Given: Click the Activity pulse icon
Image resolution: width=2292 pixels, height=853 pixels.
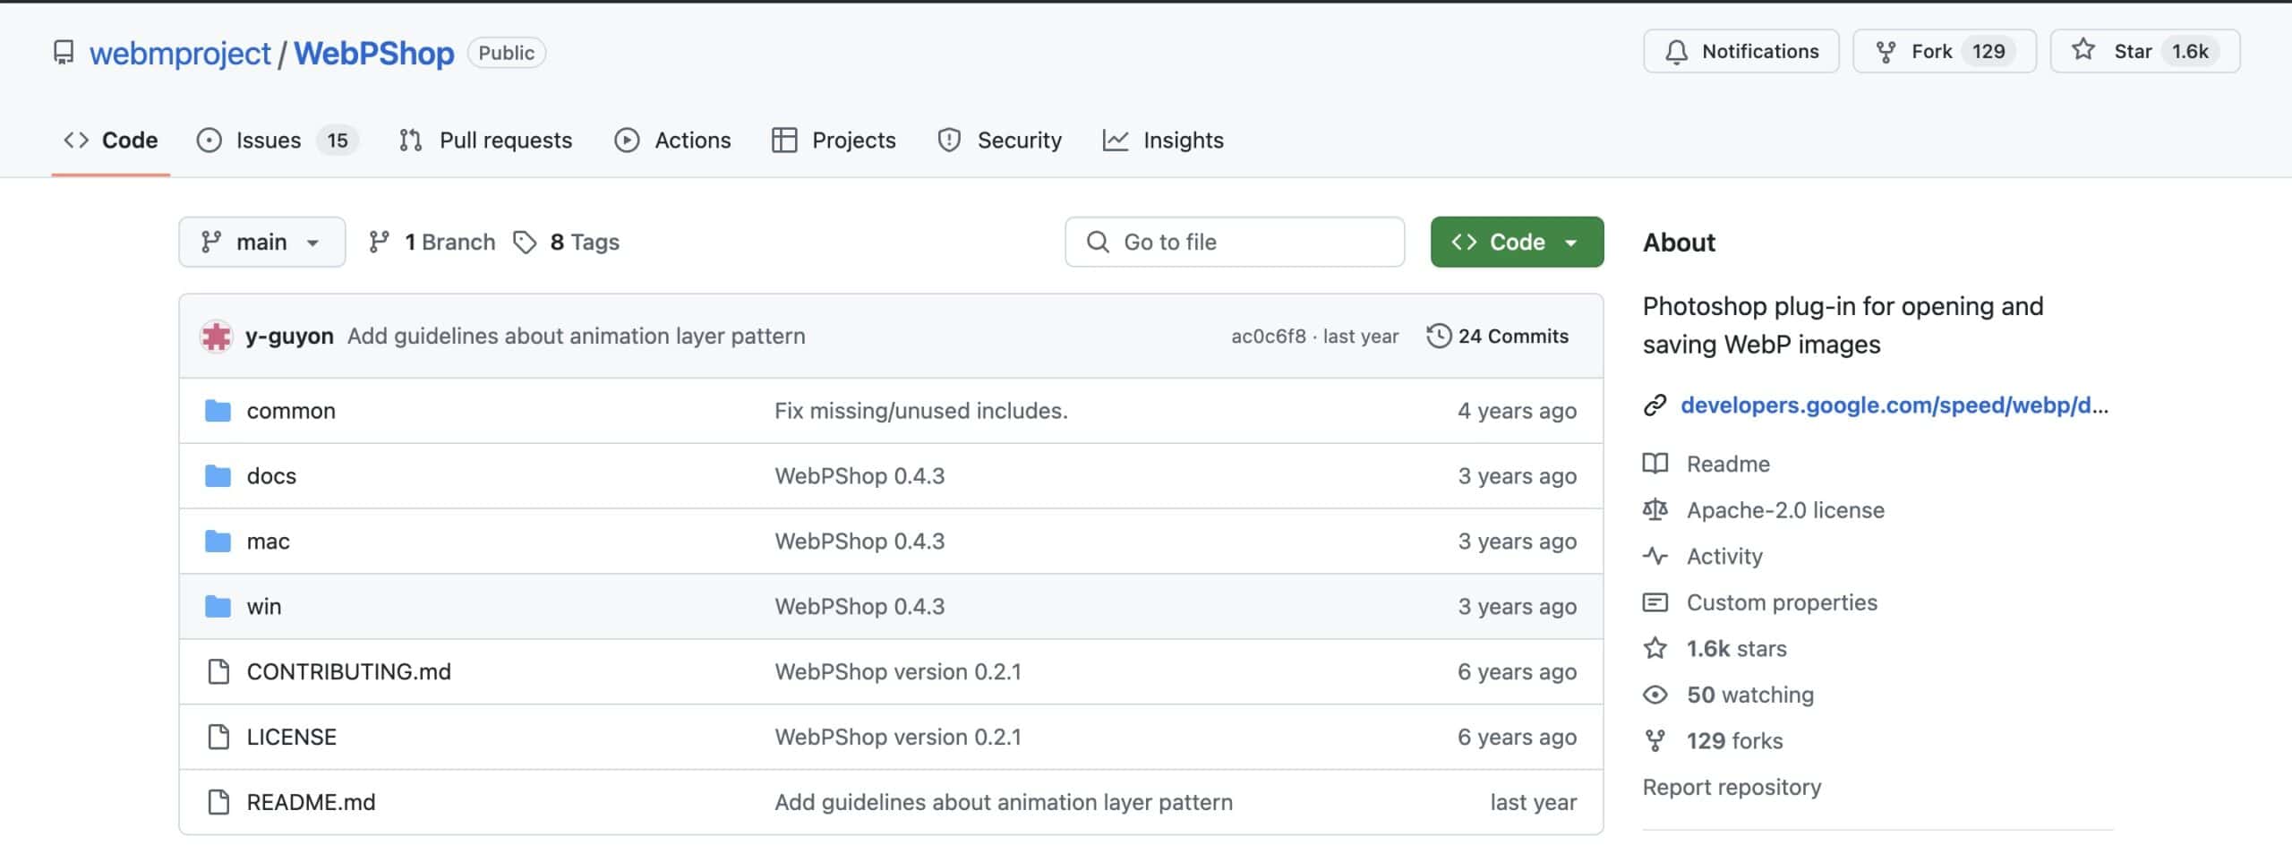Looking at the screenshot, I should click(1655, 557).
